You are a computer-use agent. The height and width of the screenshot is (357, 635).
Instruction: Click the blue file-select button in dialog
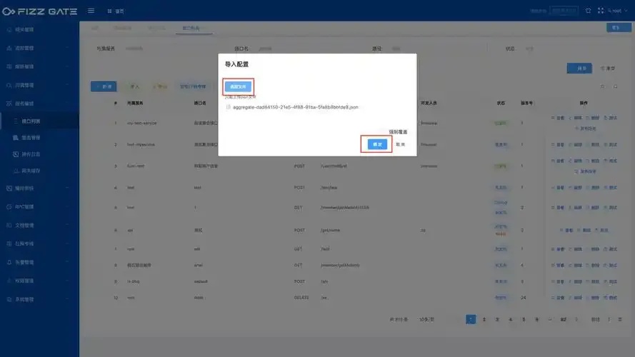(x=238, y=86)
